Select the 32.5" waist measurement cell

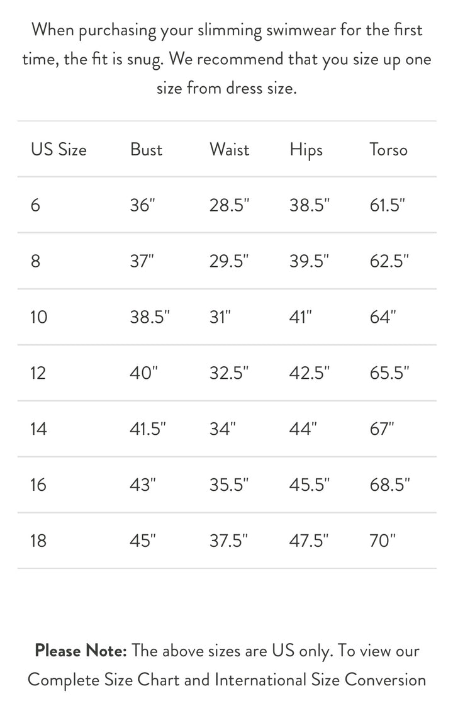point(229,373)
